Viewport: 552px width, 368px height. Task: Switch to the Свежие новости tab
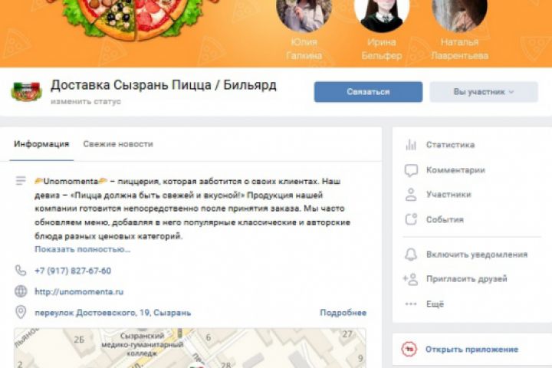(x=118, y=144)
